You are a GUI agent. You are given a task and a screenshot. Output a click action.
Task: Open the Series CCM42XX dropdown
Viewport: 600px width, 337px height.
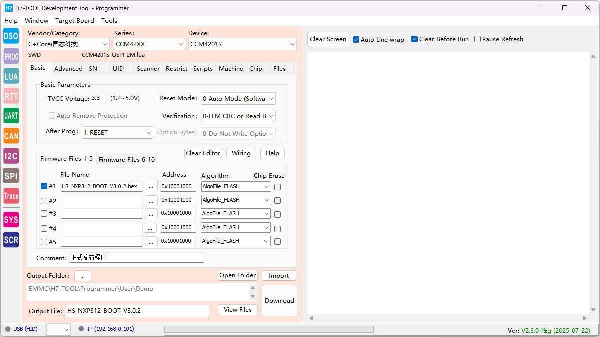150,44
